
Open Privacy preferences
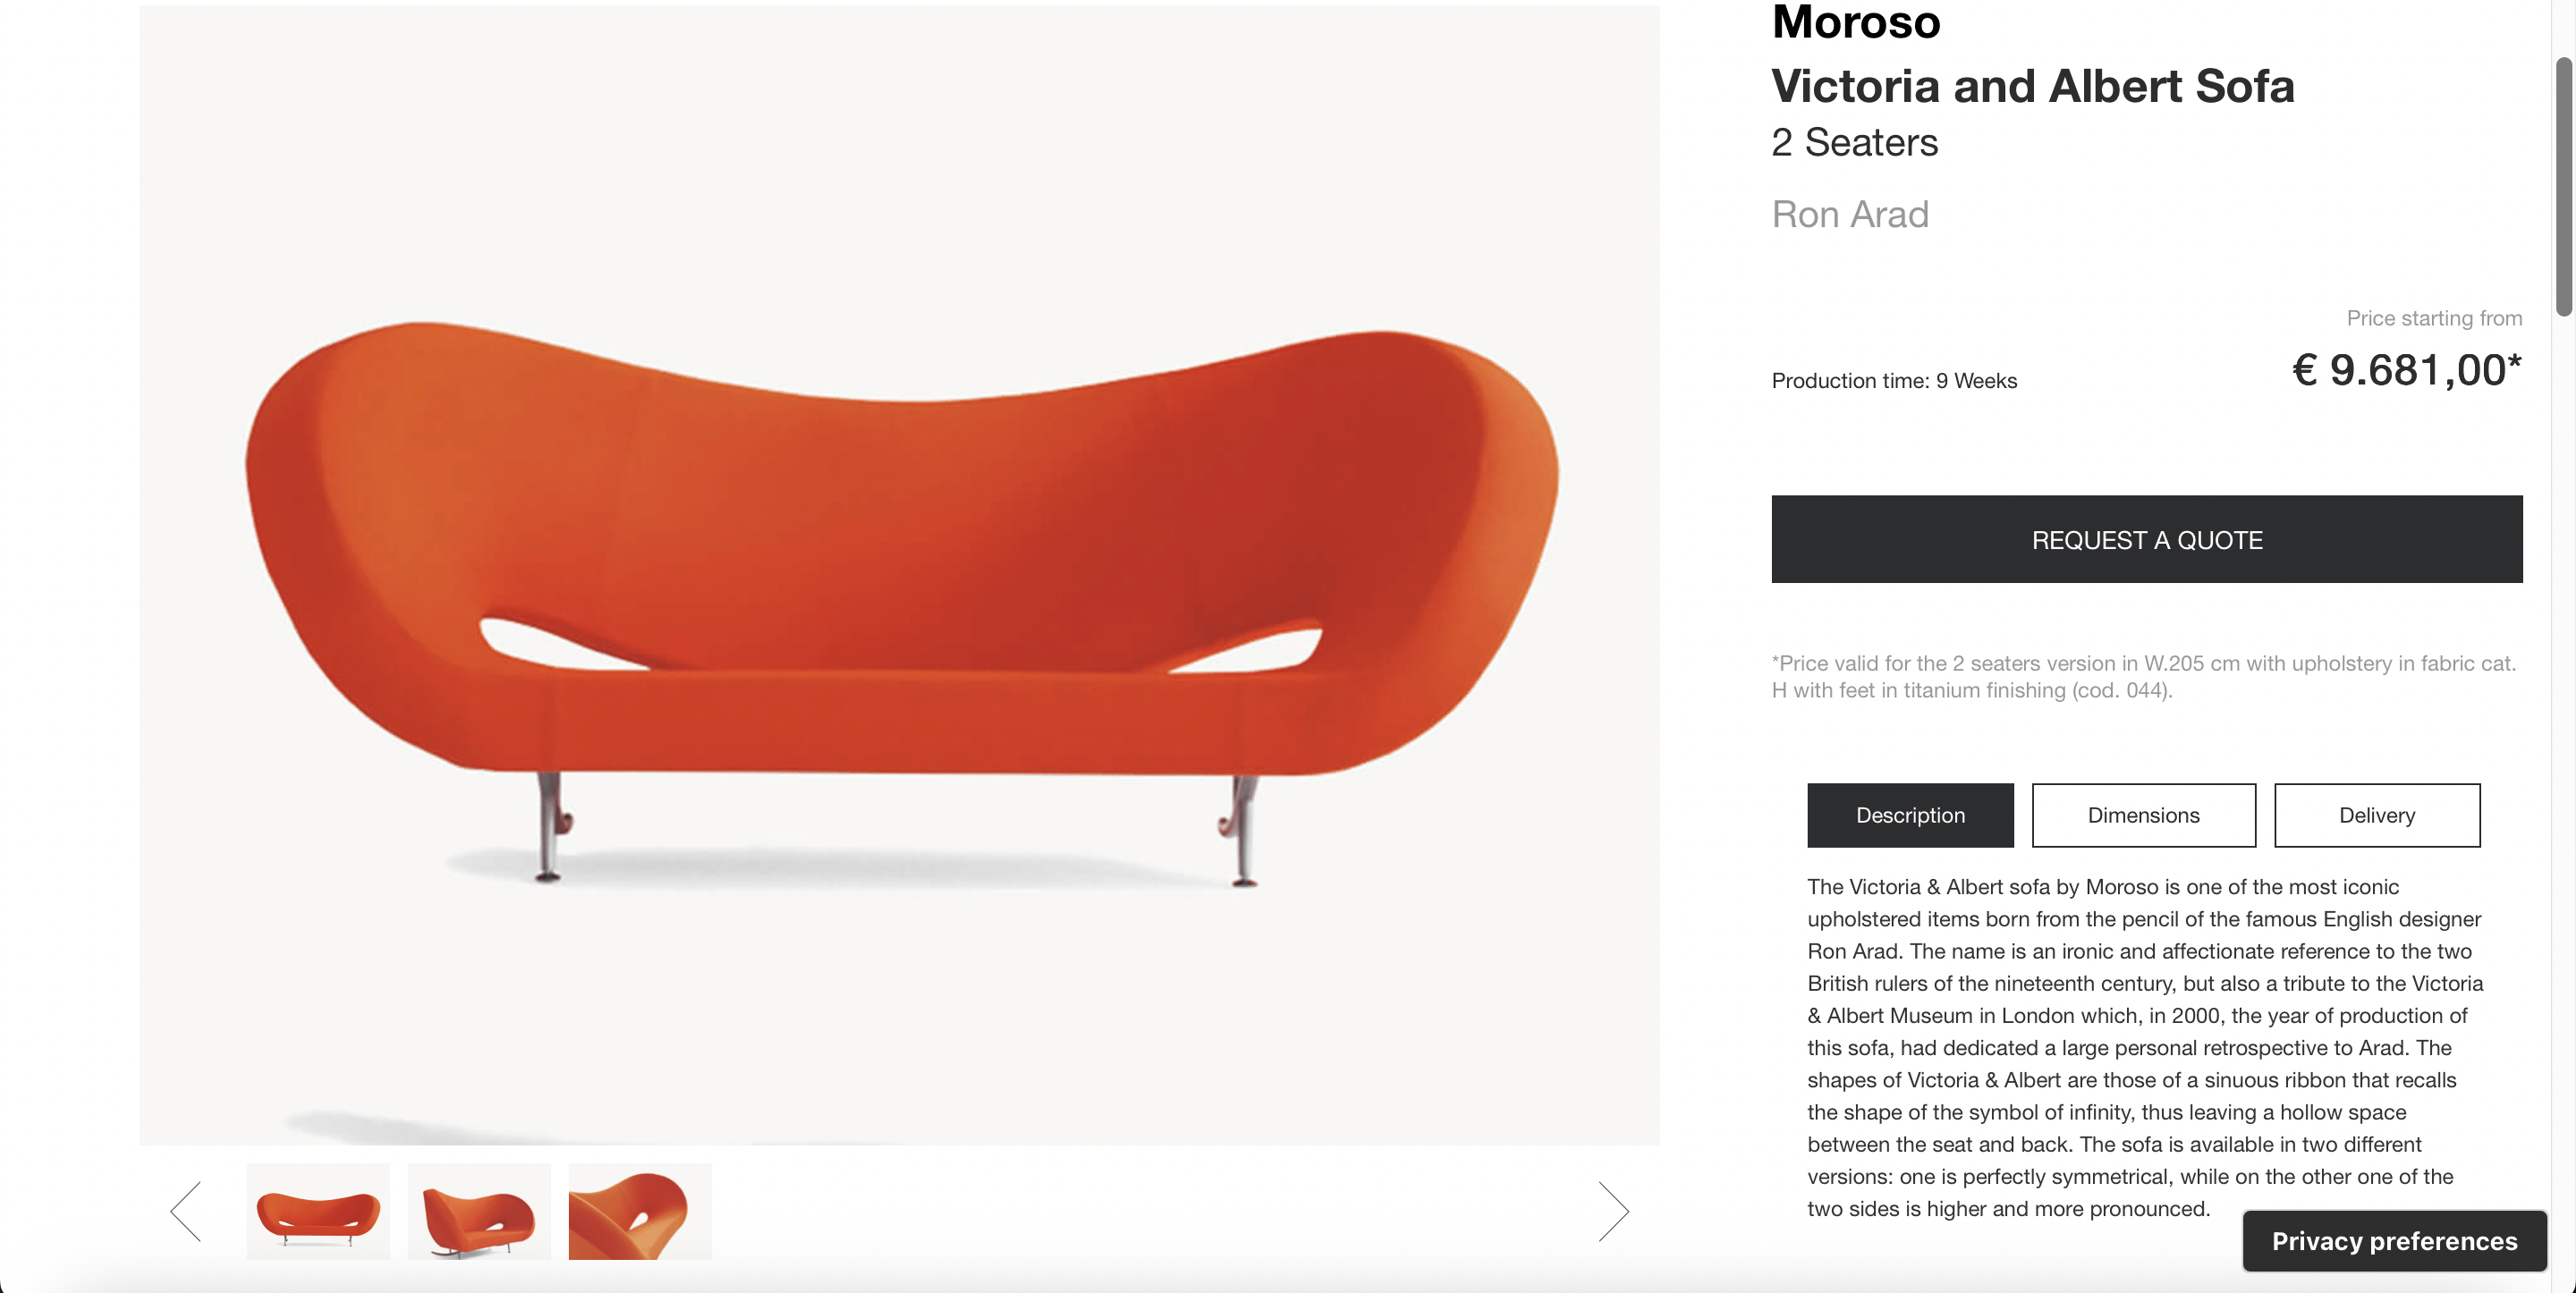coord(2394,1241)
